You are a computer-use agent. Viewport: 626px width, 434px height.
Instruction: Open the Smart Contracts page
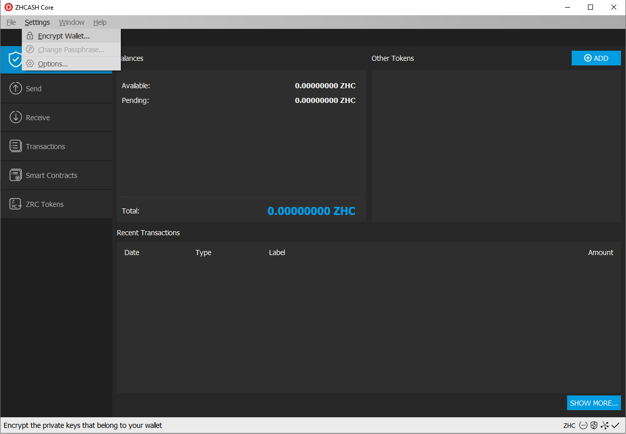56,175
